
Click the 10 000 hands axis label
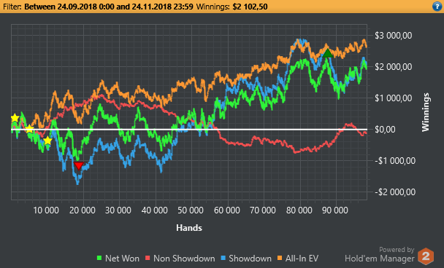(x=46, y=210)
